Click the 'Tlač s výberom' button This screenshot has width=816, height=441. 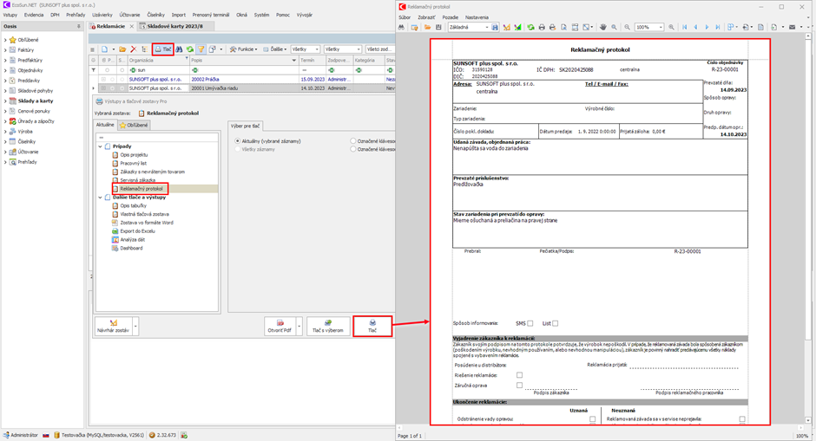coord(328,327)
